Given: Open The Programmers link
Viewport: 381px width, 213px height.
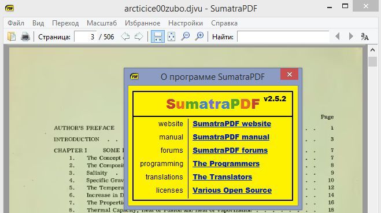Looking at the screenshot, I should click(x=226, y=164).
